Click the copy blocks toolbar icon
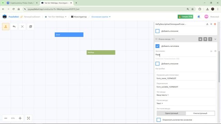This screenshot has height=124, width=221. pyautogui.click(x=30, y=27)
